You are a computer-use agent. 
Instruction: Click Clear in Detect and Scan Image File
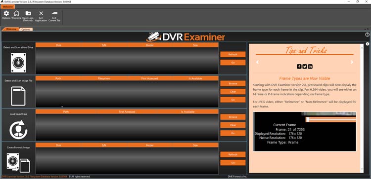(x=233, y=92)
